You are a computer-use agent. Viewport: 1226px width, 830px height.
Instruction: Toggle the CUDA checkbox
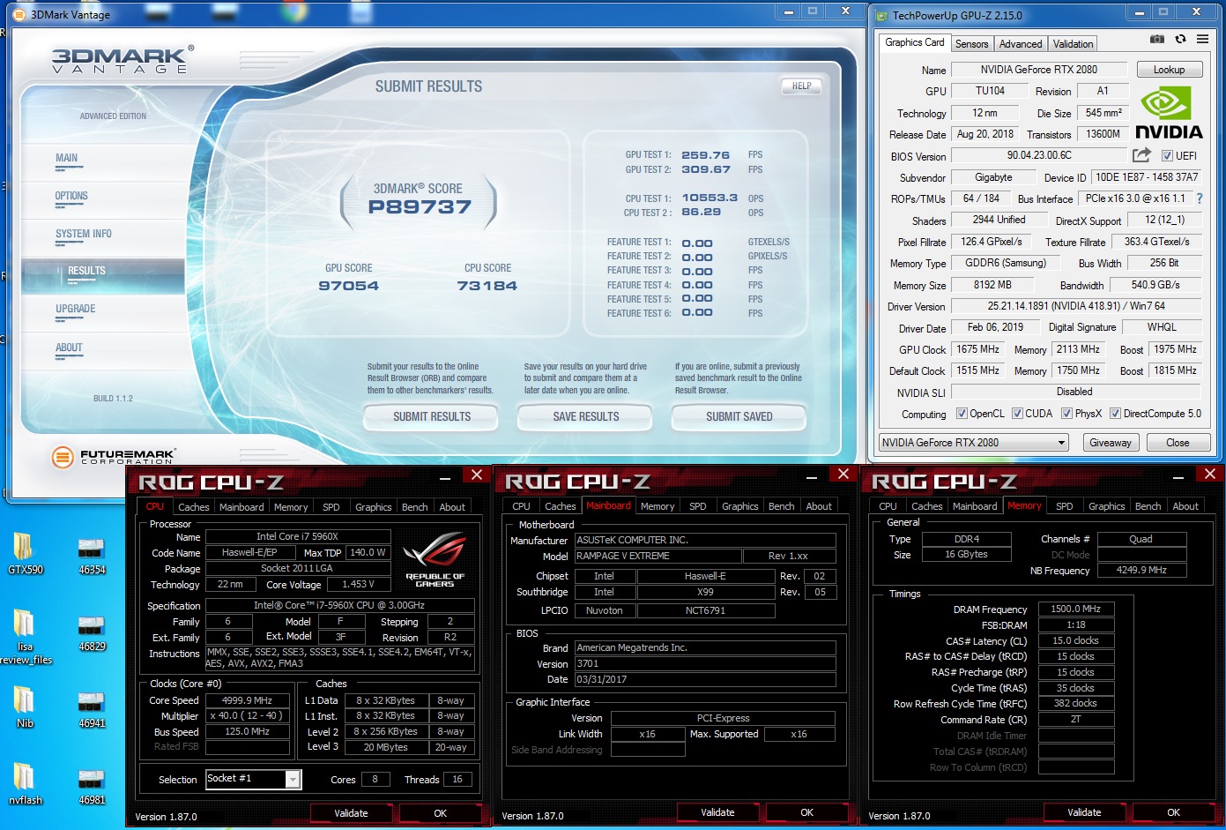(1018, 414)
